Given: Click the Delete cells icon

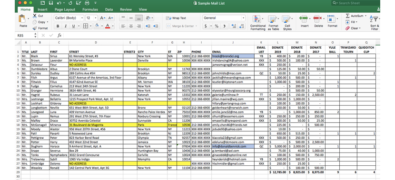Looking at the screenshot, I should click(x=317, y=18).
